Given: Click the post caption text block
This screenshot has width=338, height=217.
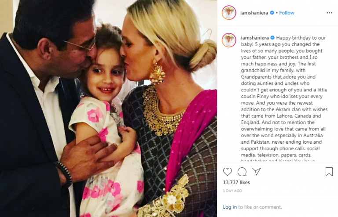Looking at the screenshot, I should 284,98.
